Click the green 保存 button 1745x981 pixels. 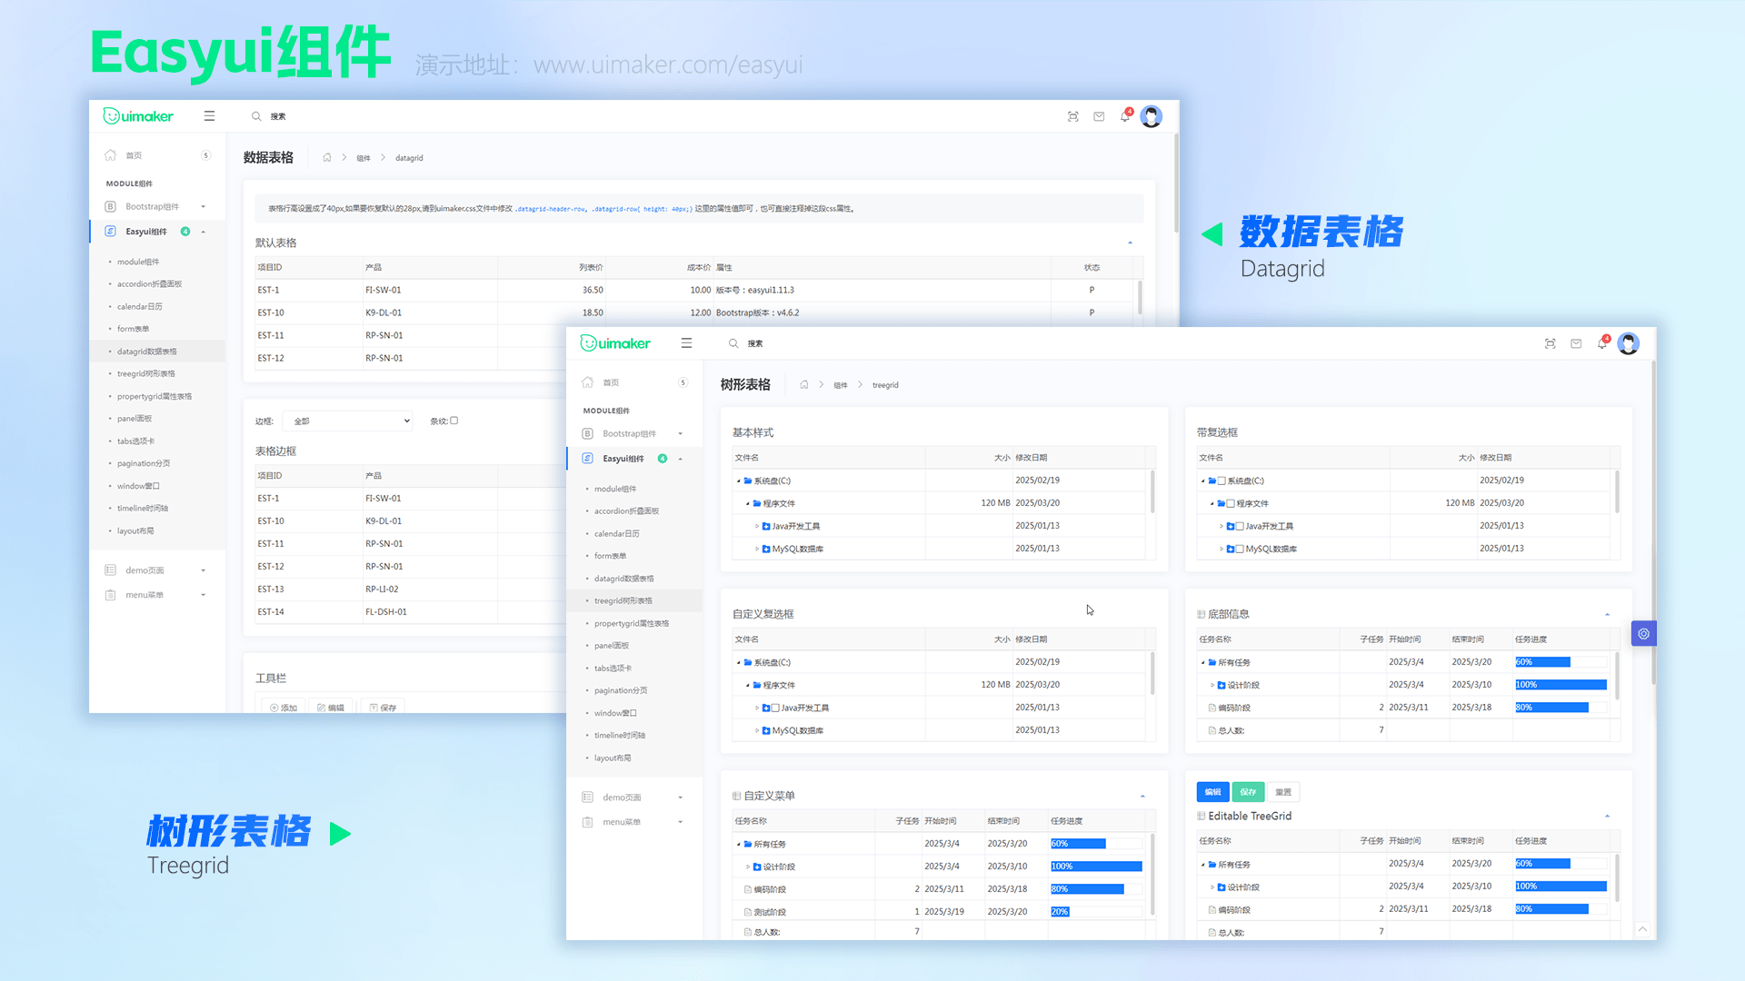pos(1248,792)
